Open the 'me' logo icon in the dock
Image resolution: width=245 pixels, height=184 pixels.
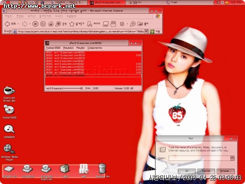click(84, 169)
